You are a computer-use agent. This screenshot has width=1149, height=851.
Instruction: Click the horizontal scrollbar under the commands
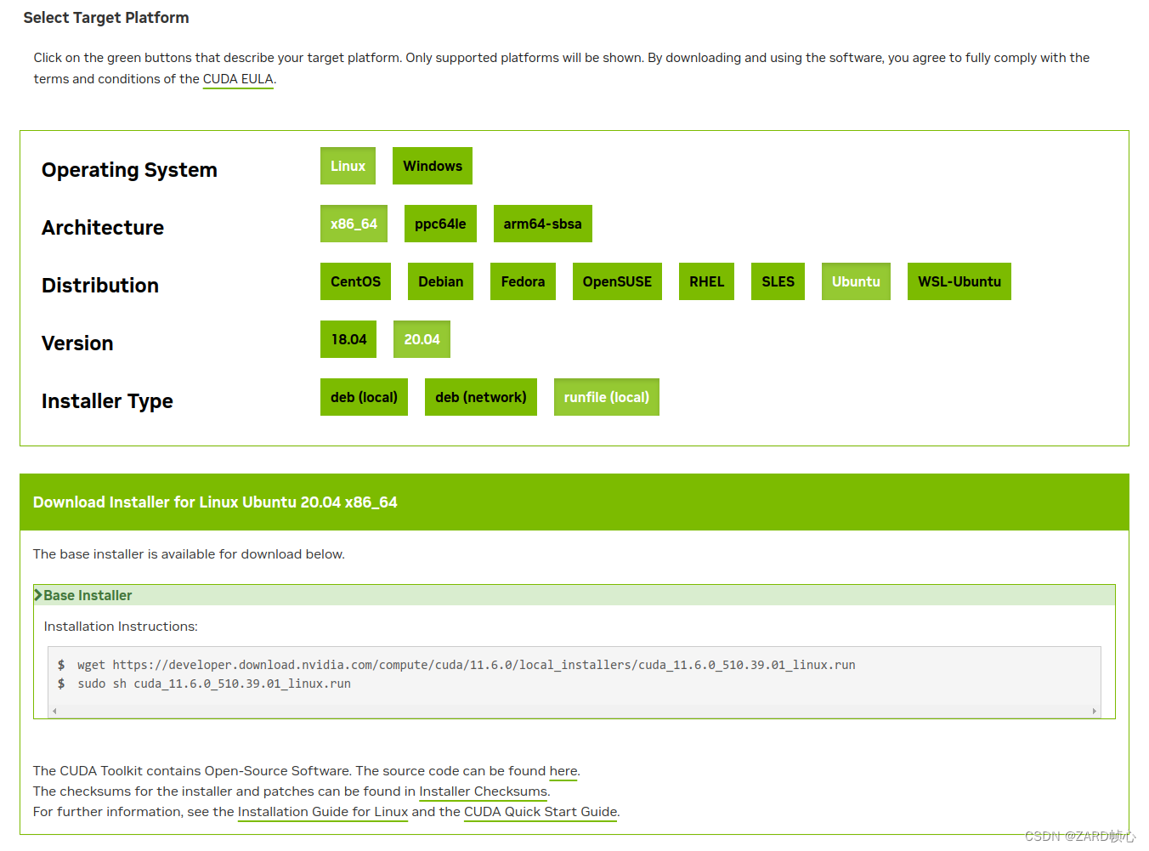[x=574, y=711]
